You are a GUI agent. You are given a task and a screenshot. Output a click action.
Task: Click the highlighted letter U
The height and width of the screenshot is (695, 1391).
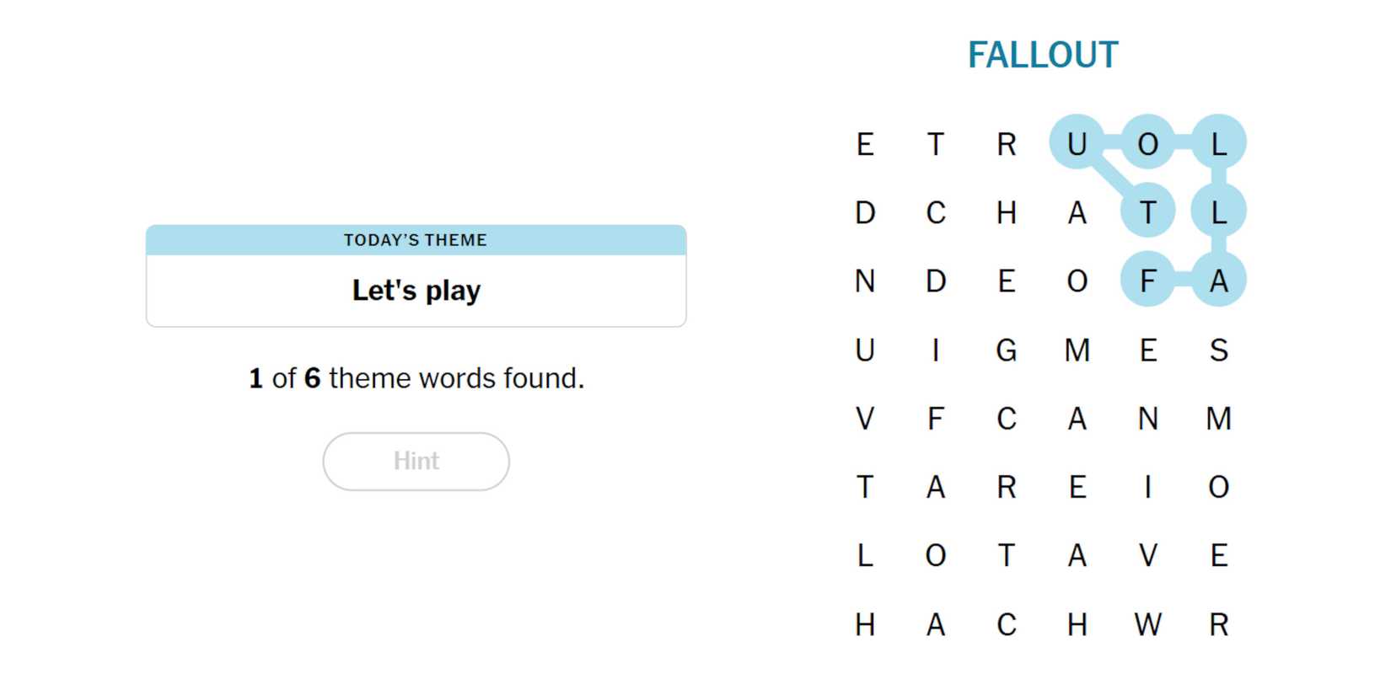[1077, 143]
